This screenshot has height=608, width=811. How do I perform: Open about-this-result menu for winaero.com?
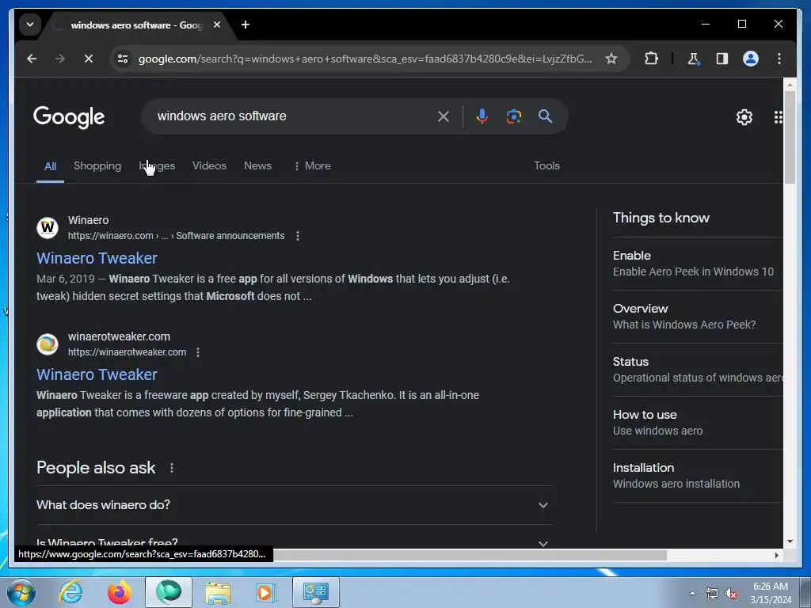click(298, 236)
